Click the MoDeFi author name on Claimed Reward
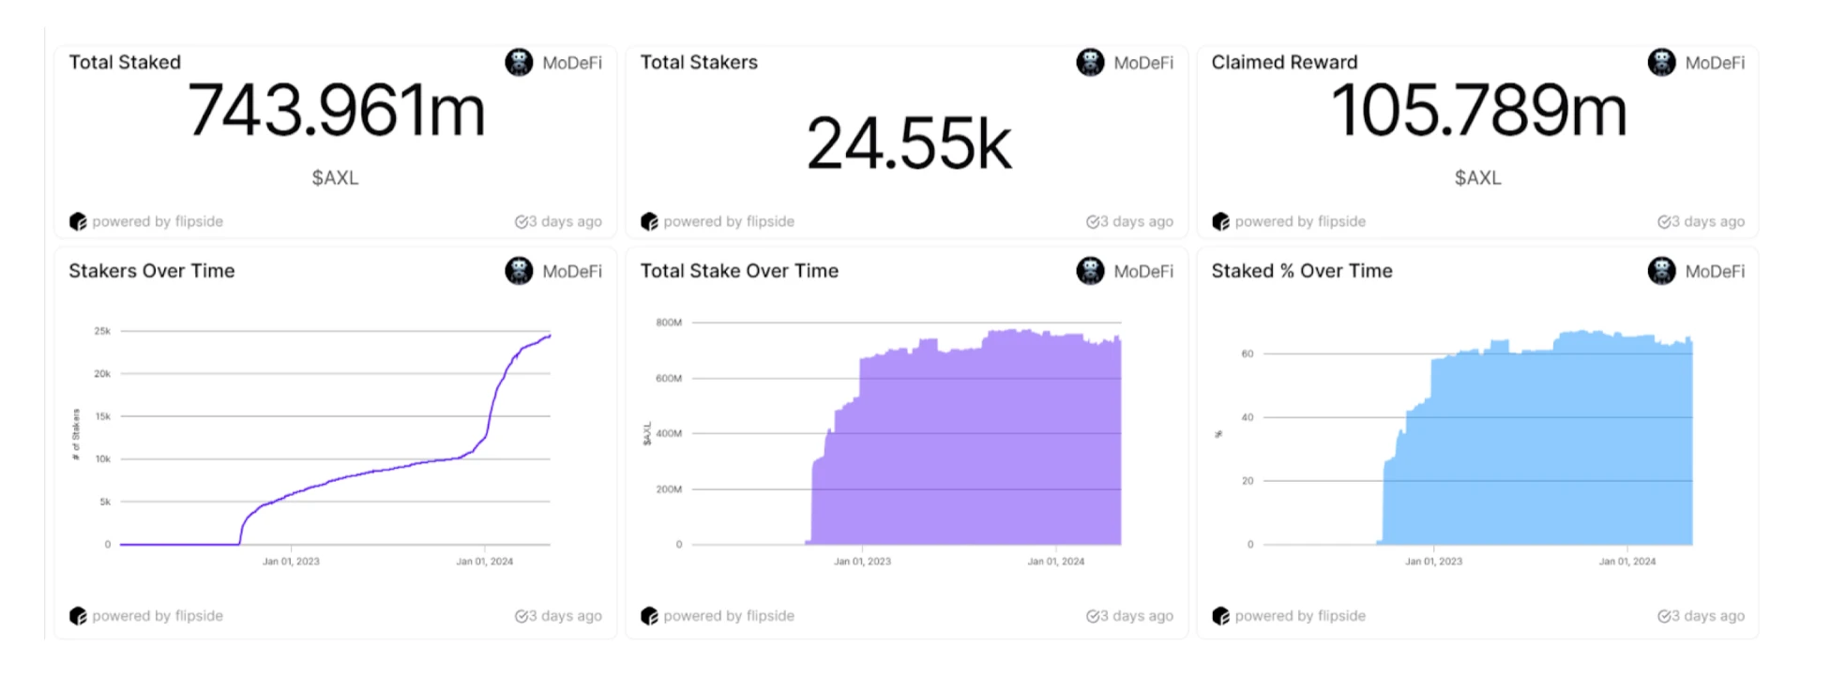This screenshot has width=1830, height=676. click(x=1715, y=63)
